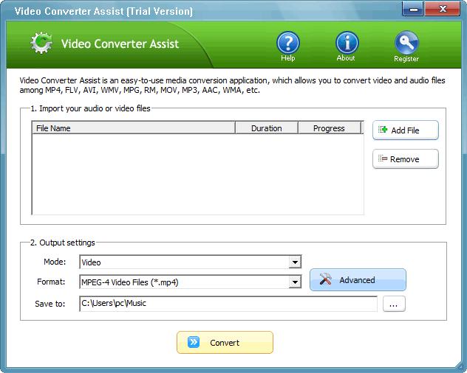Sort by the Duration column header
The width and height of the screenshot is (467, 373).
click(267, 128)
